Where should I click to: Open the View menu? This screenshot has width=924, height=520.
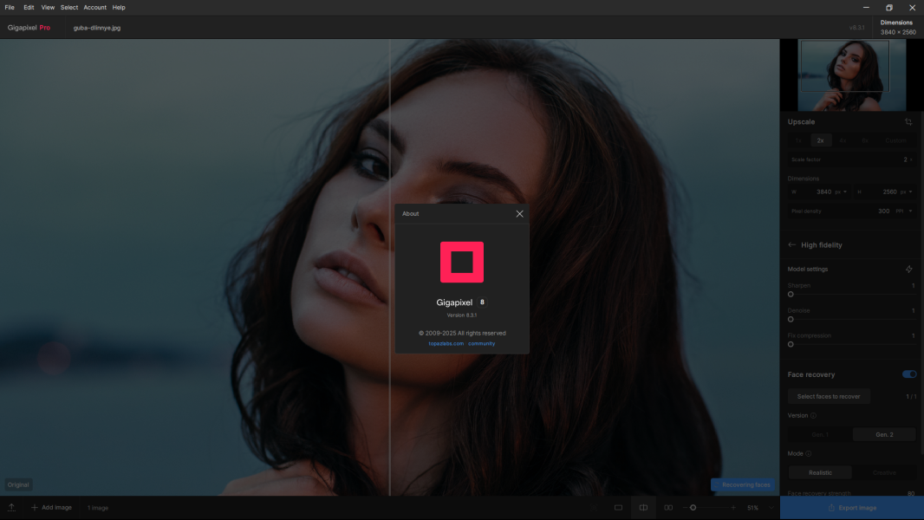(x=48, y=8)
